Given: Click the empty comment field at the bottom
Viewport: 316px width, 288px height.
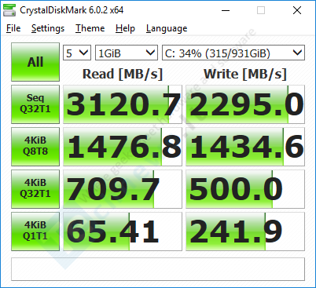Looking at the screenshot, I should [158, 269].
